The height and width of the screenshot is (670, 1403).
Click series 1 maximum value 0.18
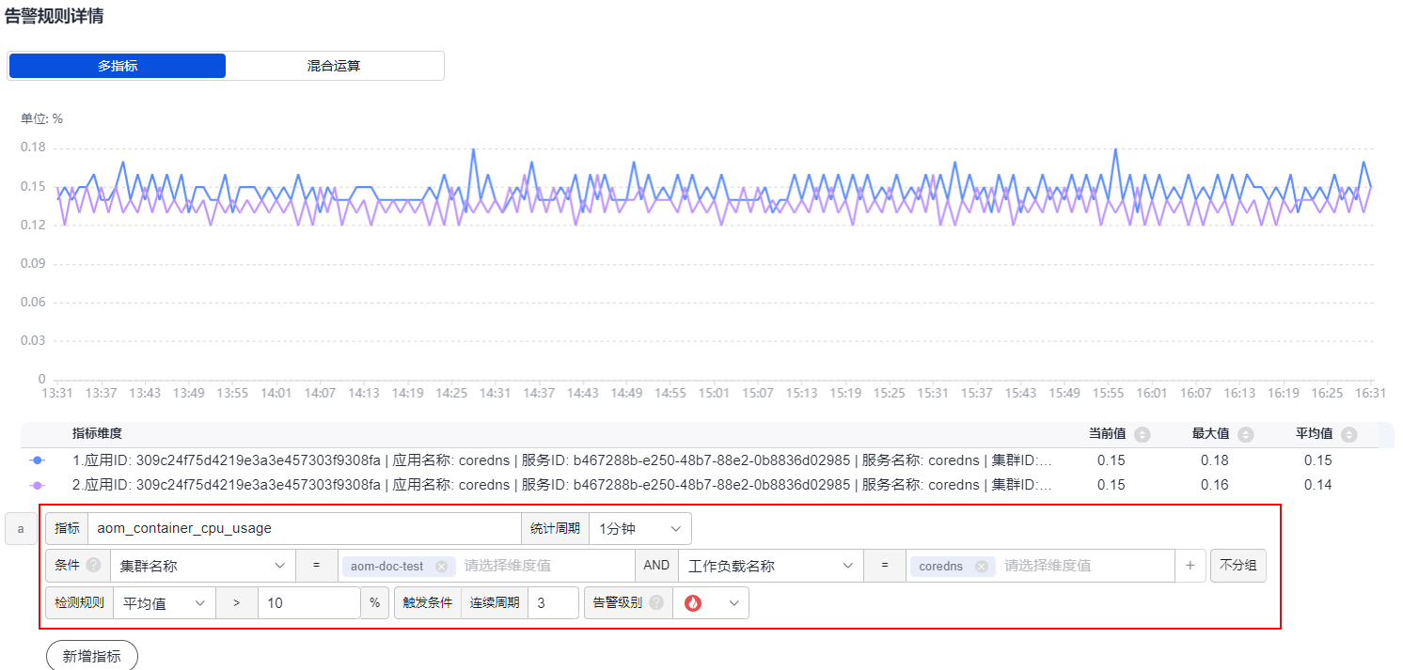coord(1214,460)
